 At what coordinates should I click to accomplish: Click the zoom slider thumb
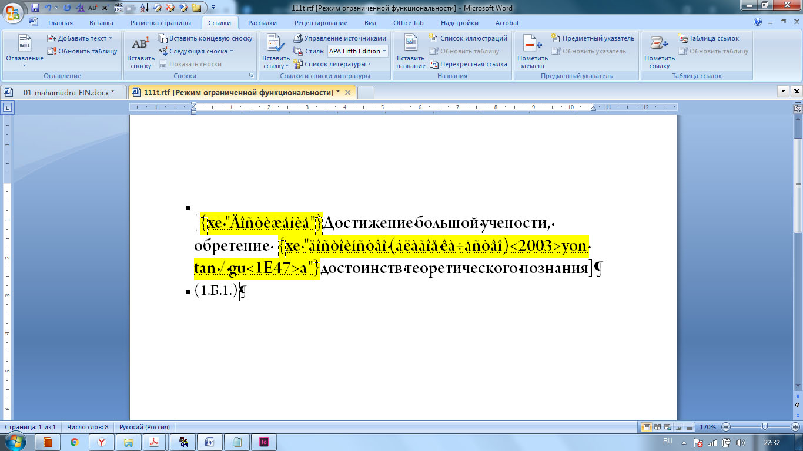click(764, 427)
